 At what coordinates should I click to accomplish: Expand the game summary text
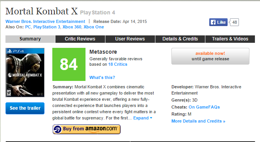pos(142,118)
